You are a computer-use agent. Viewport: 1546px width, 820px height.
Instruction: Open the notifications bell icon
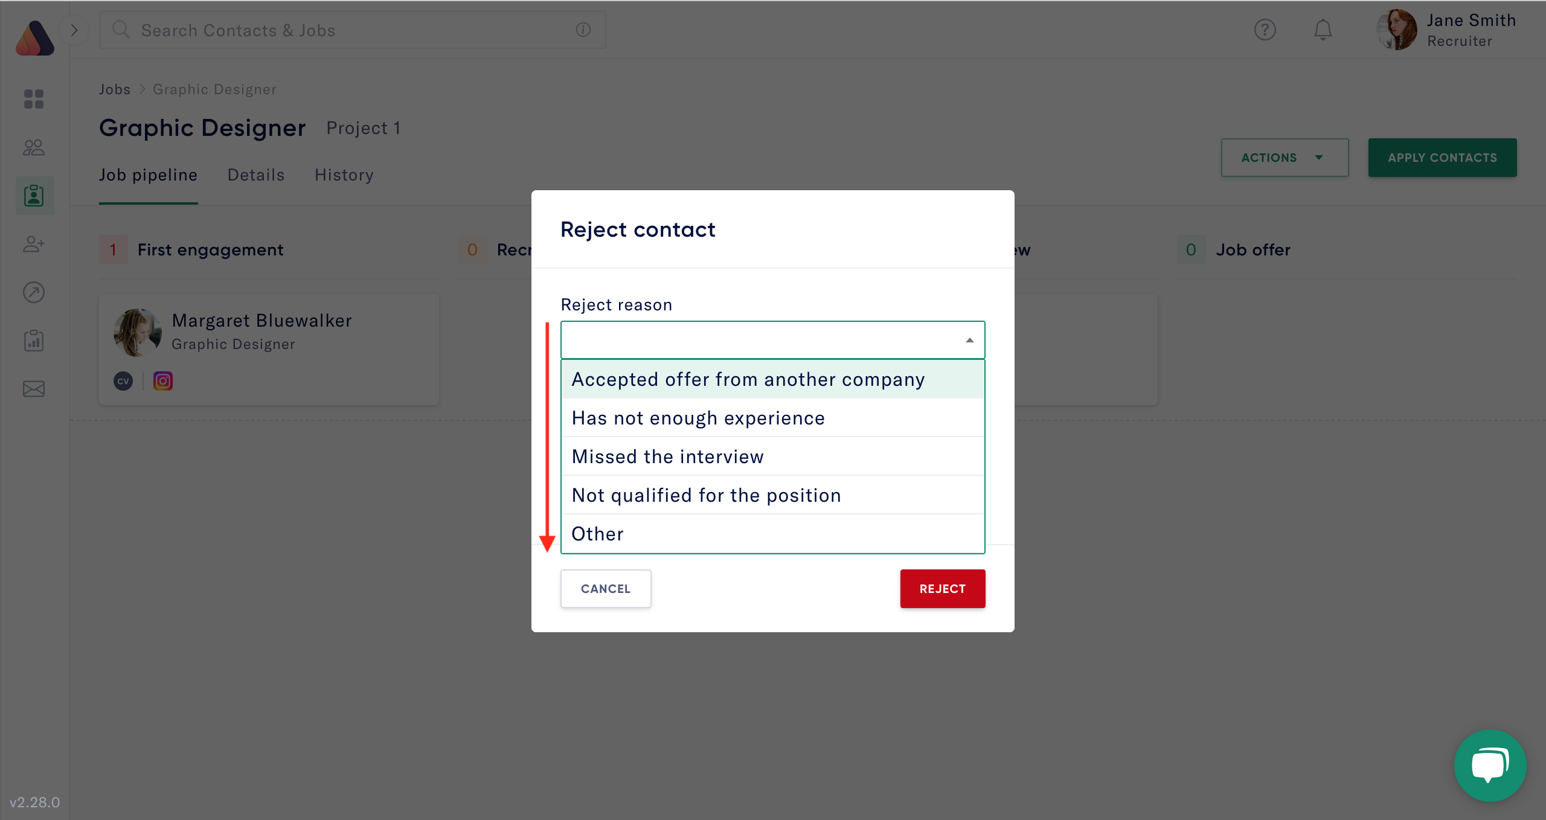tap(1323, 29)
